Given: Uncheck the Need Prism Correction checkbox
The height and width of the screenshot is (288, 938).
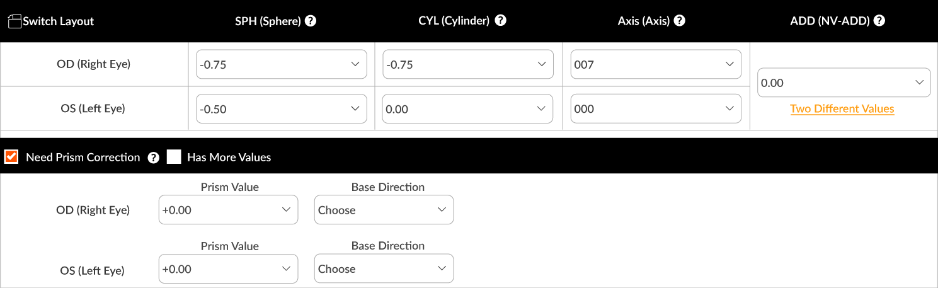Looking at the screenshot, I should 11,157.
